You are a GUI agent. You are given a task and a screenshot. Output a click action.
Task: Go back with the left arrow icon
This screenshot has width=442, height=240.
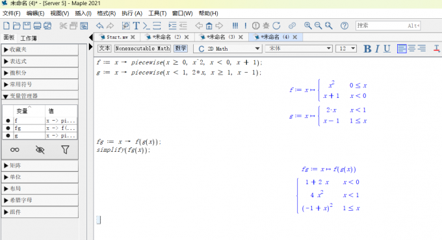(x=199, y=26)
